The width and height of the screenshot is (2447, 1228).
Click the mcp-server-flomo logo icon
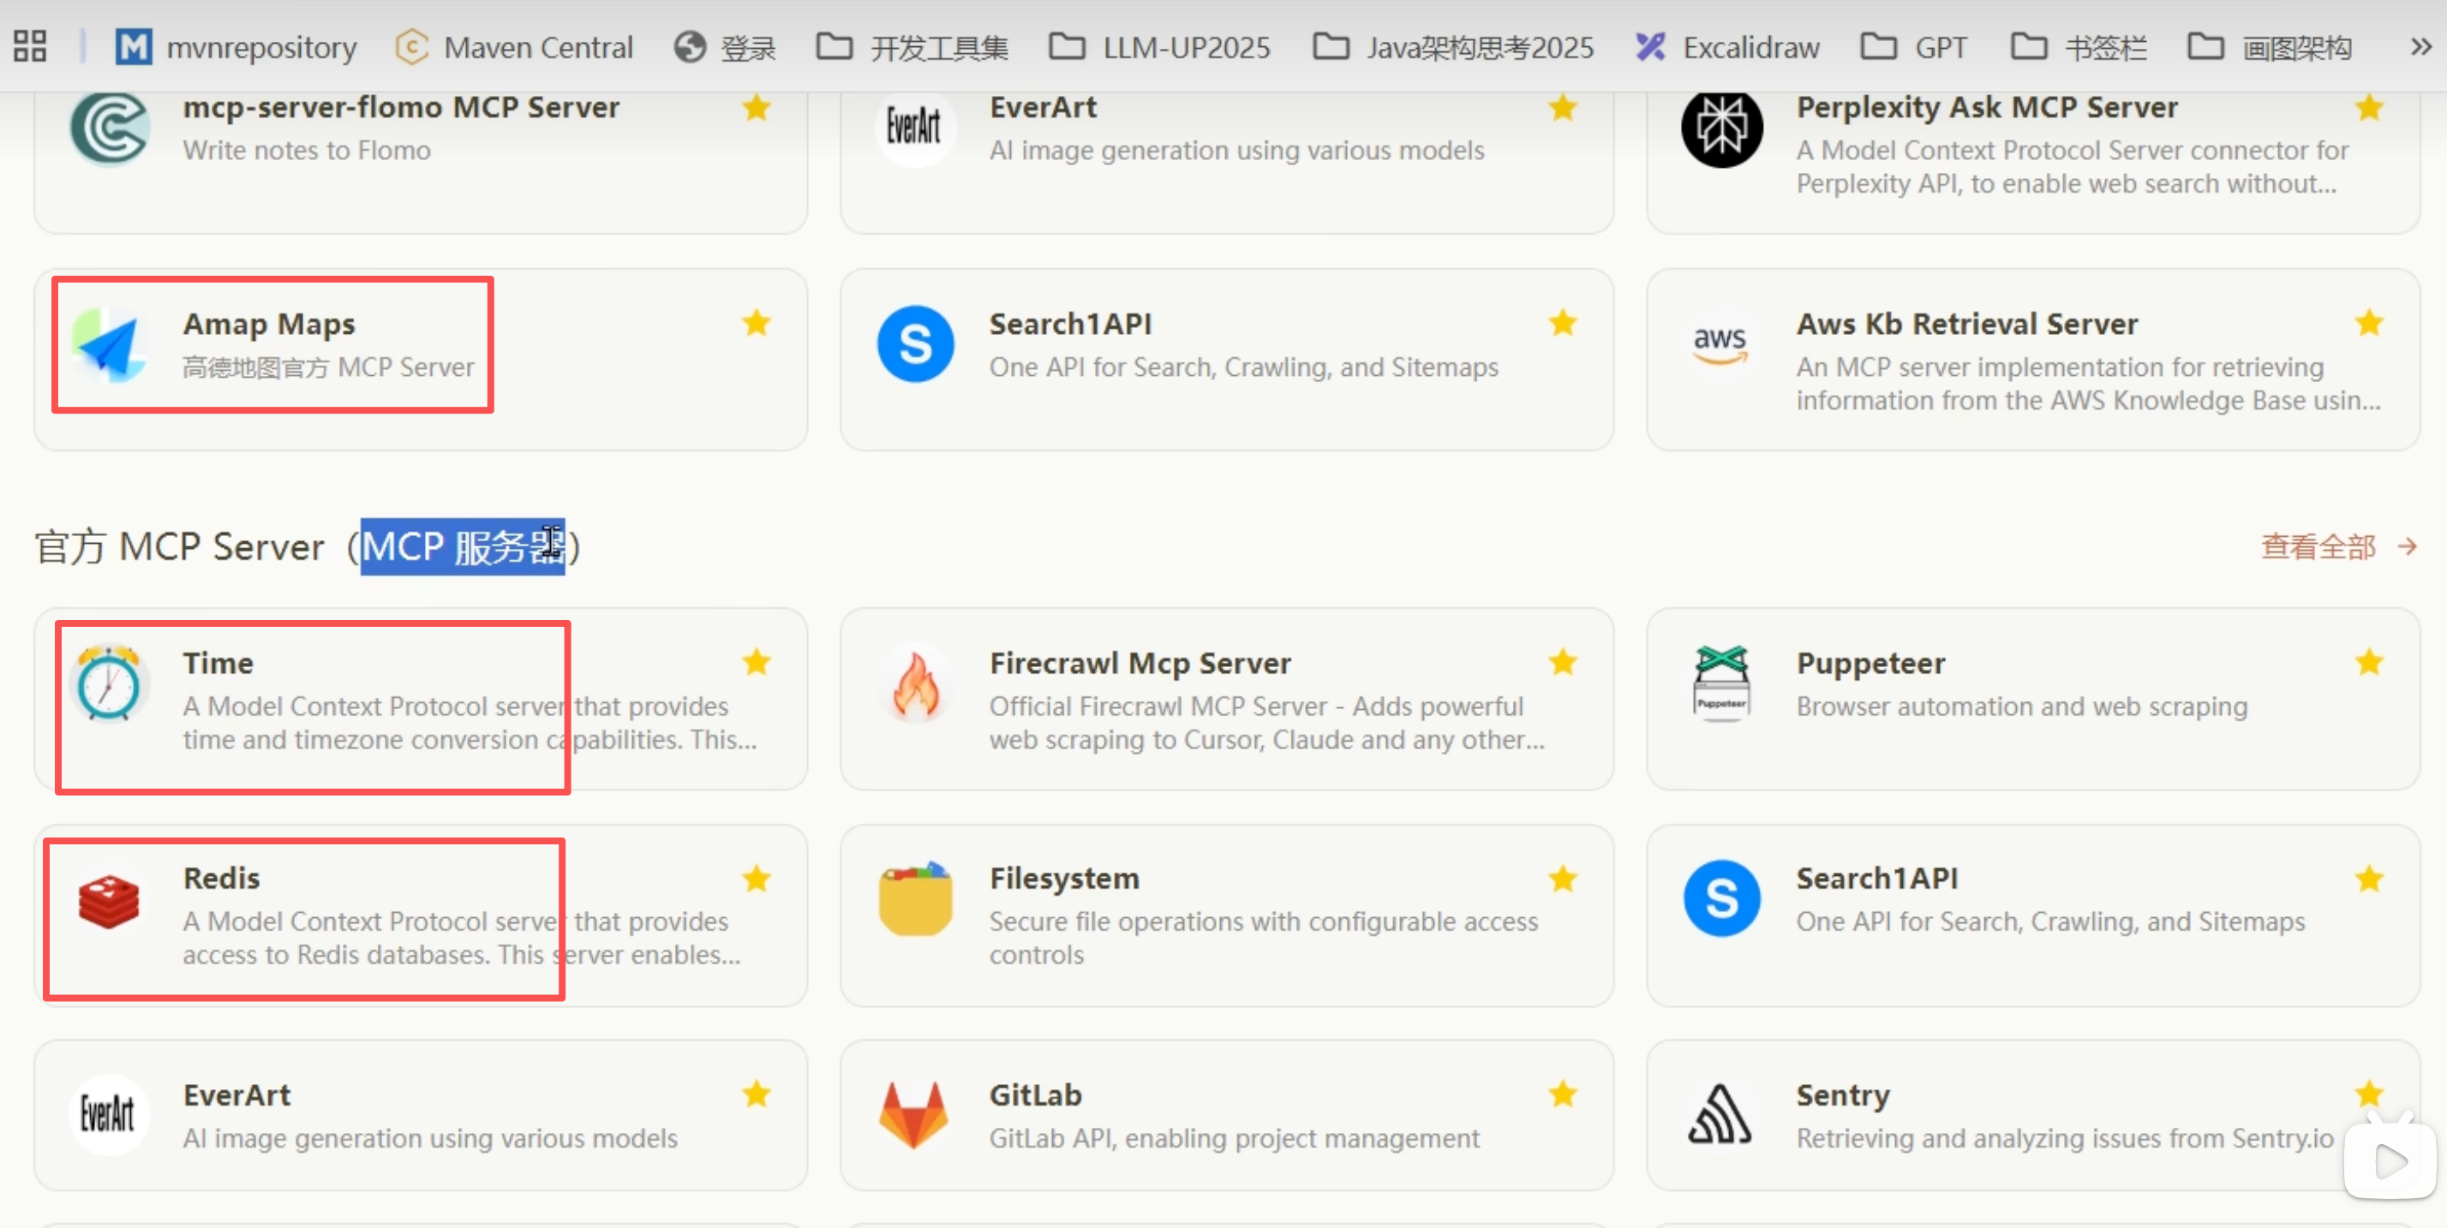[x=110, y=128]
